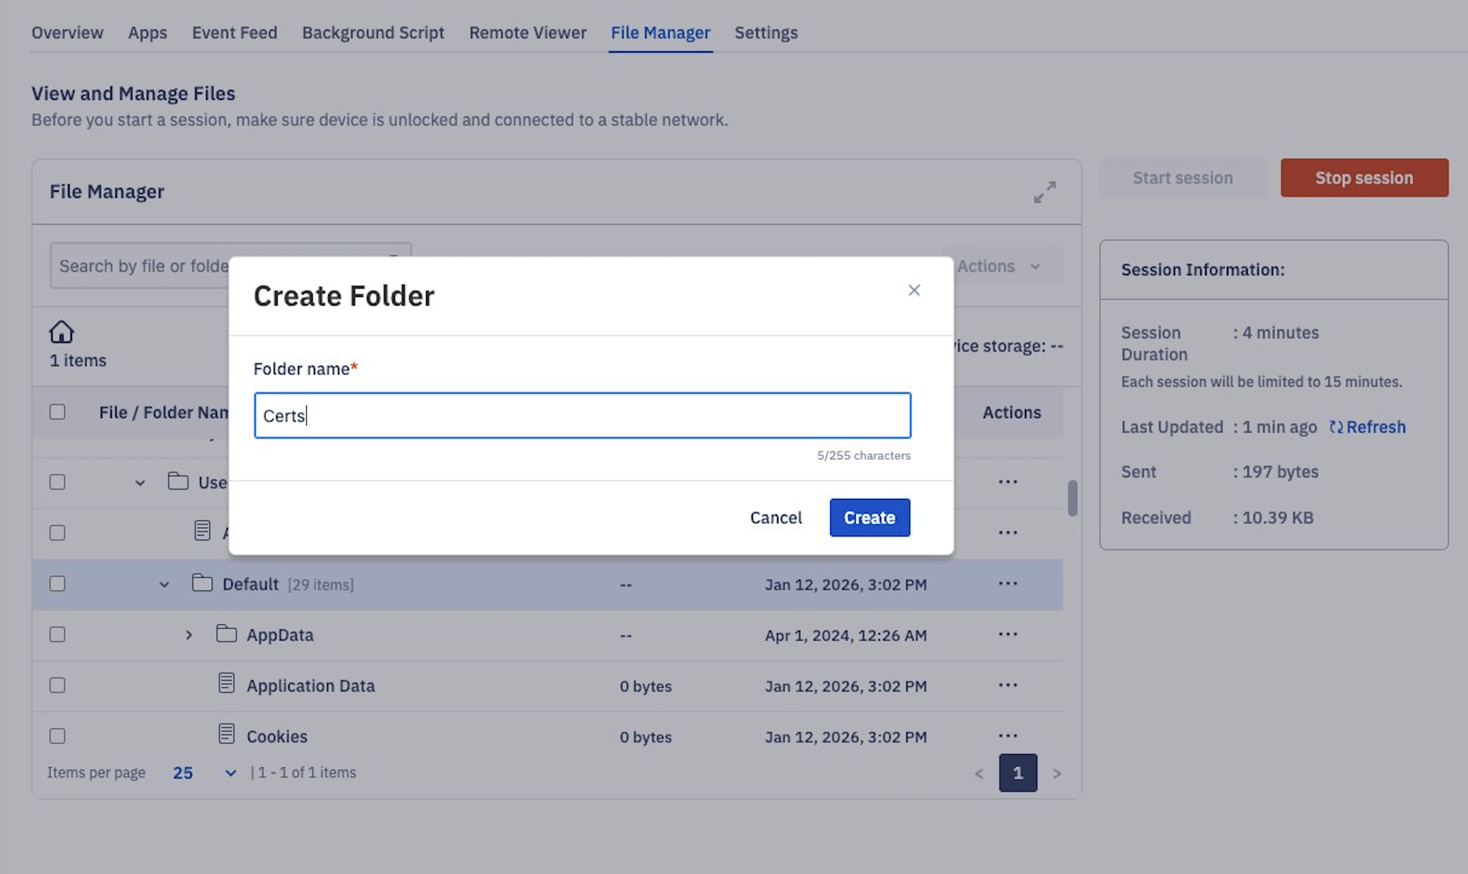Open more actions for the Use folder row
This screenshot has height=874, width=1468.
1008,481
